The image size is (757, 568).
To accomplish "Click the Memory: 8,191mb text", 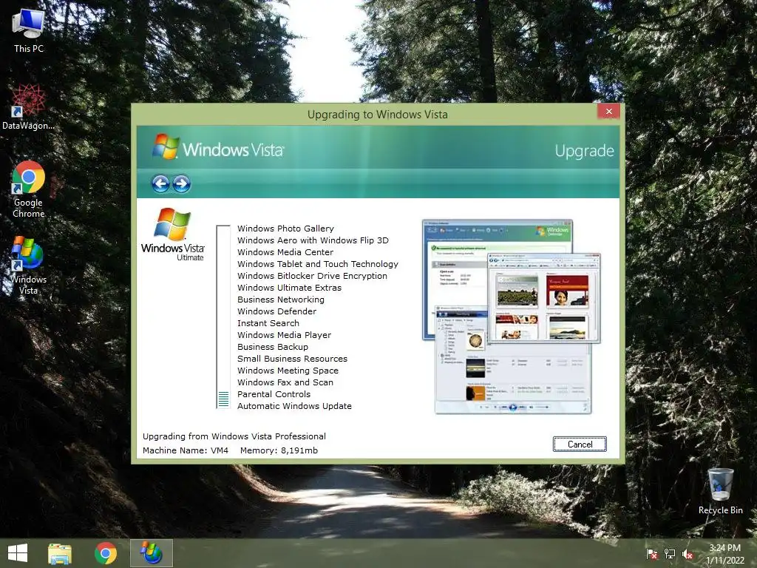I will pos(279,450).
